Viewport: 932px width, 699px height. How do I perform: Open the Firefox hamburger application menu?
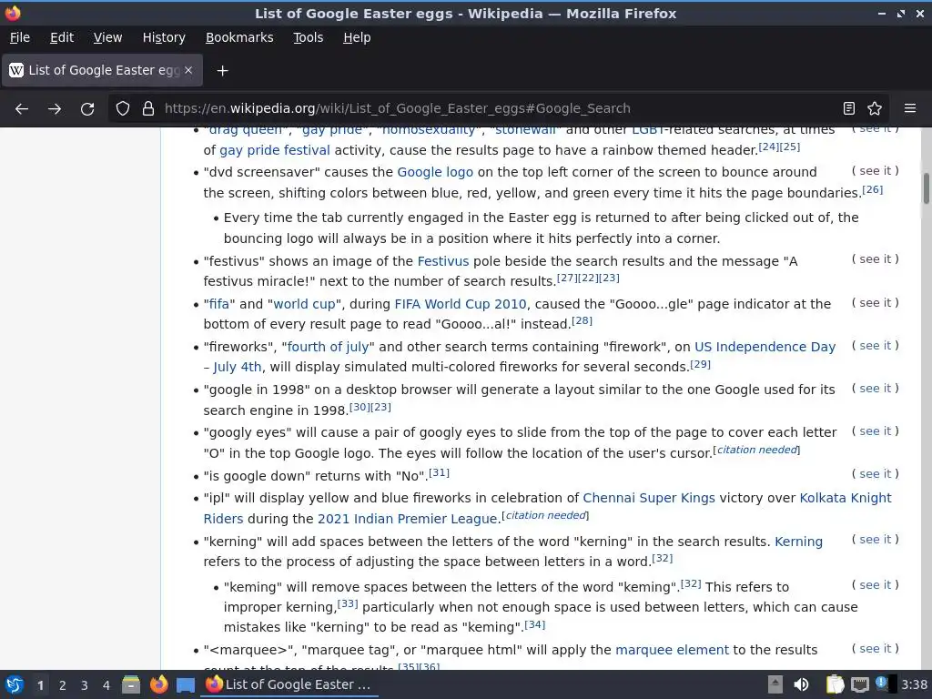coord(910,108)
